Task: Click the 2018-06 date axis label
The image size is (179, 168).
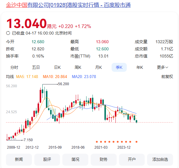Action: pos(78,147)
